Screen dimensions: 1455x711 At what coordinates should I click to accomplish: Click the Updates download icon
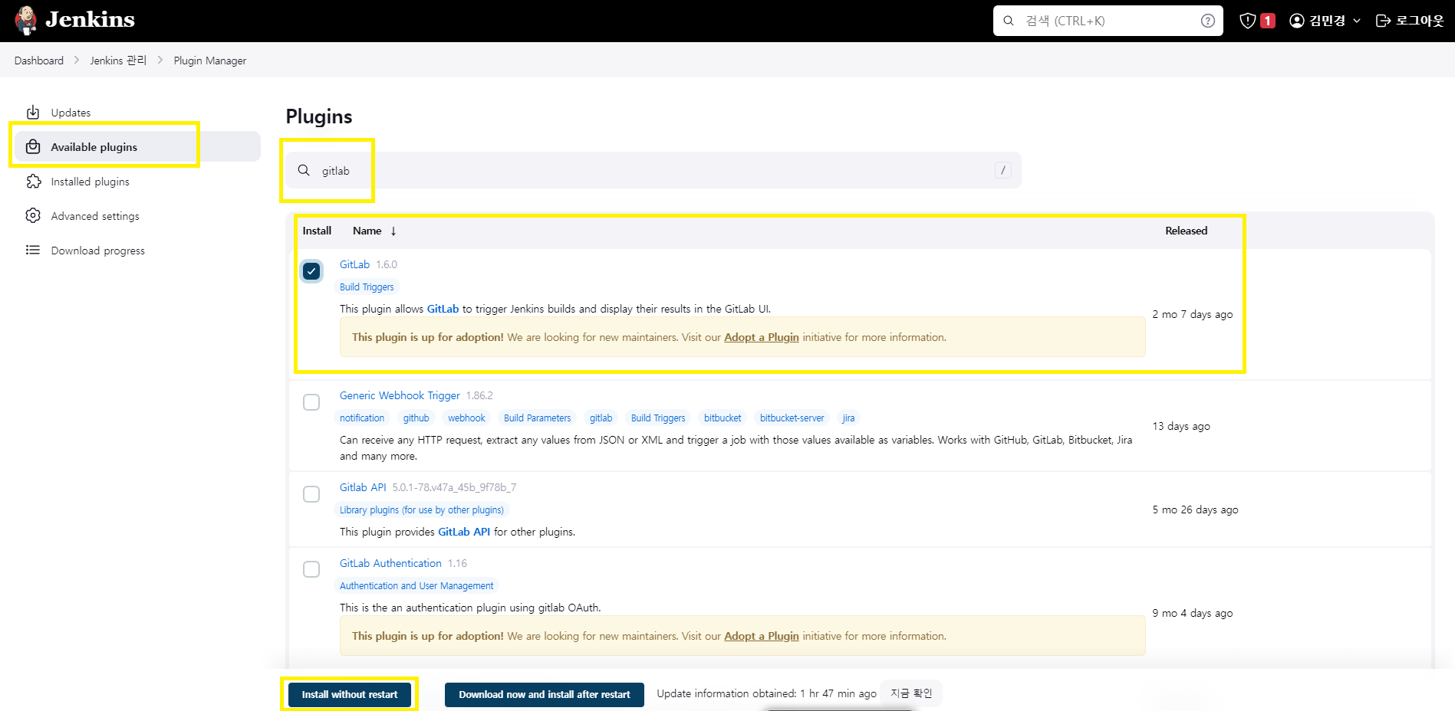click(x=33, y=113)
